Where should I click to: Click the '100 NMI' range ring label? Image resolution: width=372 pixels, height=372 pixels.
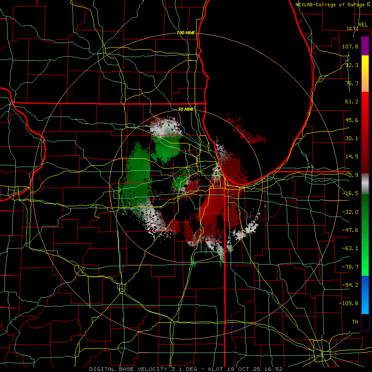click(186, 33)
